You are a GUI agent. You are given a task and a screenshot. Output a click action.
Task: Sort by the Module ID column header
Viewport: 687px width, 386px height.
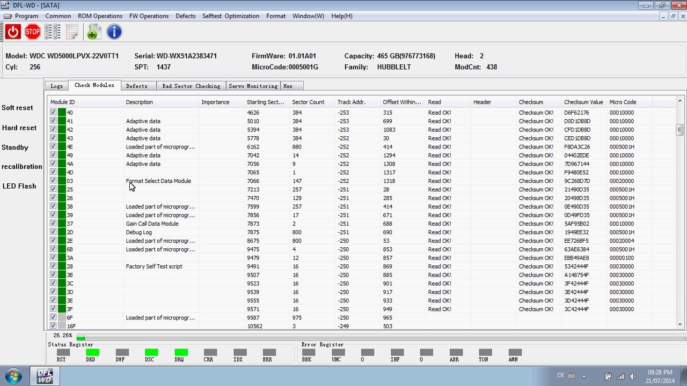[x=86, y=102]
